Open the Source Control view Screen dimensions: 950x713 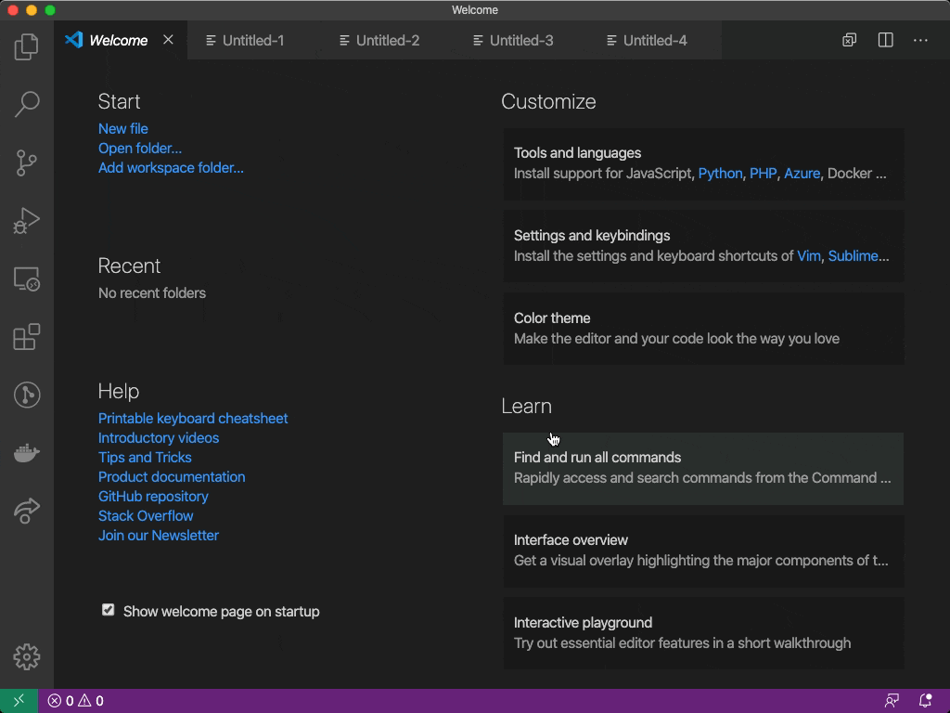[x=26, y=163]
